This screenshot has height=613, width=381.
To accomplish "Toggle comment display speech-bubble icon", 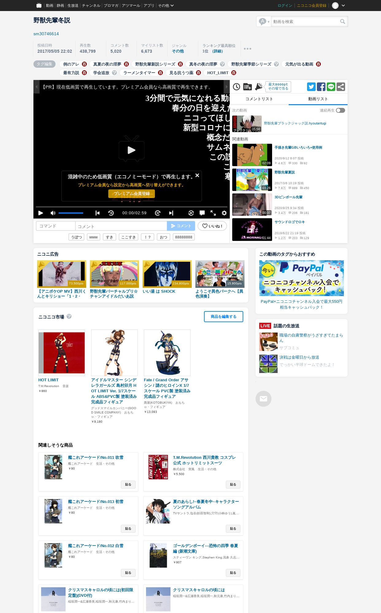I will click(202, 213).
